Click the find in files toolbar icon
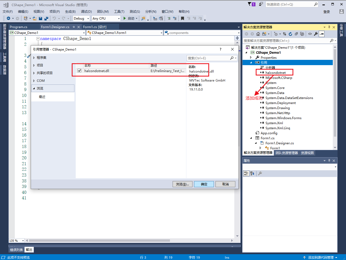The height and width of the screenshot is (260, 346). pos(143,19)
